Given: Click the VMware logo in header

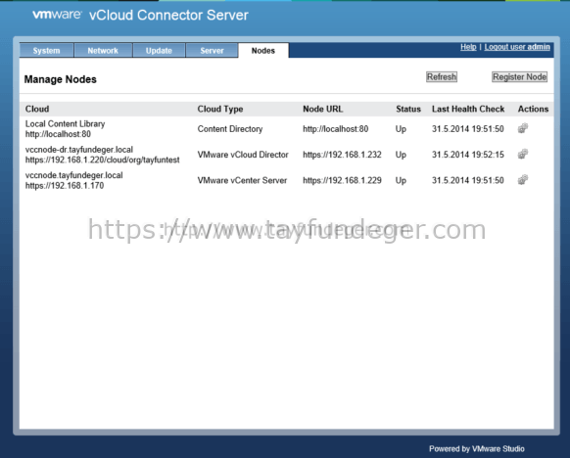Looking at the screenshot, I should tap(57, 15).
